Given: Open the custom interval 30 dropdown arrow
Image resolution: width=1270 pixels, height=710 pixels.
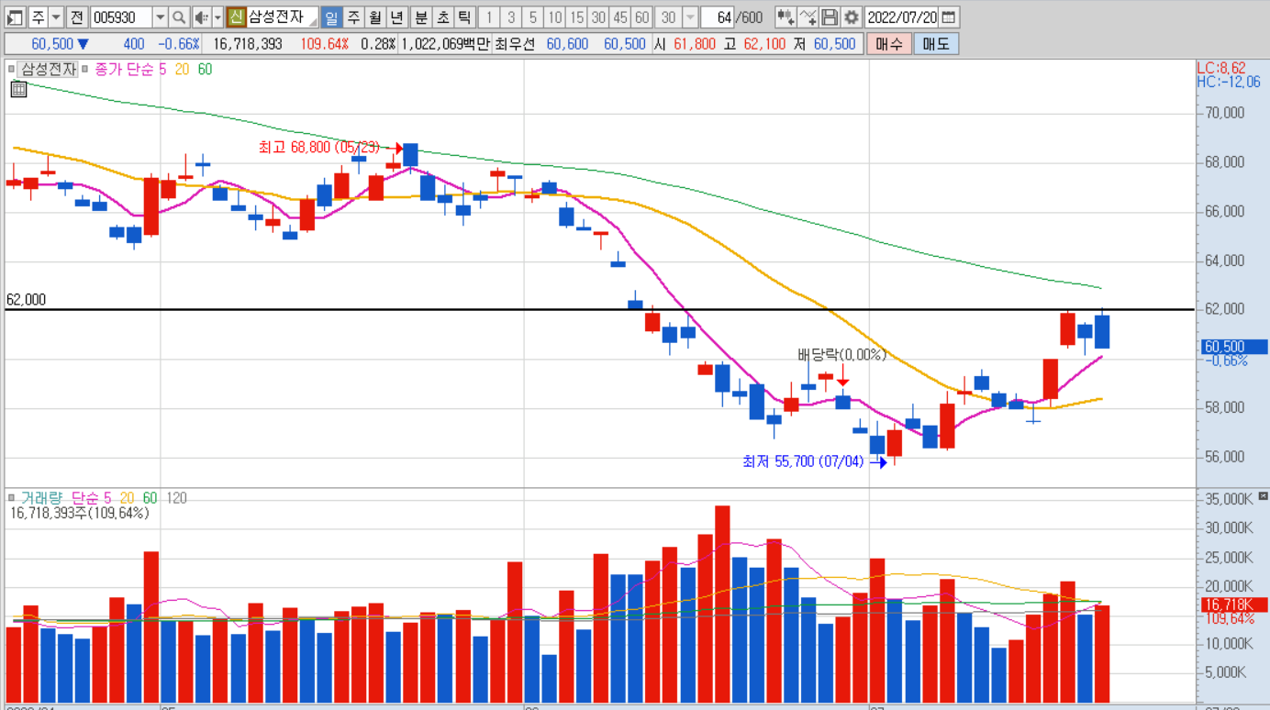Looking at the screenshot, I should coord(690,17).
